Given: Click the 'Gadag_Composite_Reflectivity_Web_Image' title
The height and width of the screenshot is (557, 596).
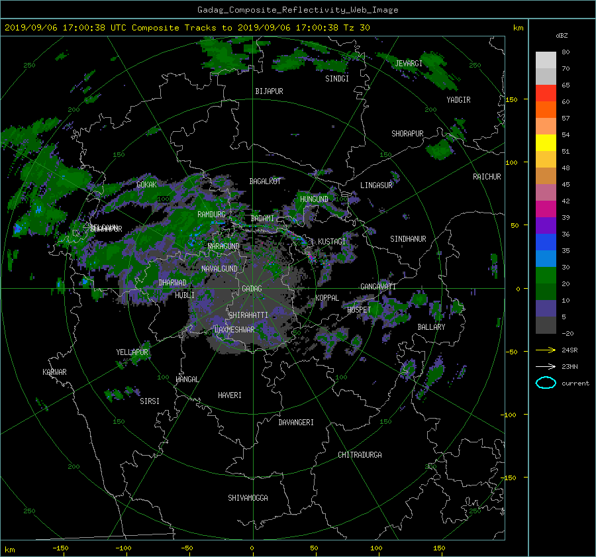Looking at the screenshot, I should click(297, 10).
